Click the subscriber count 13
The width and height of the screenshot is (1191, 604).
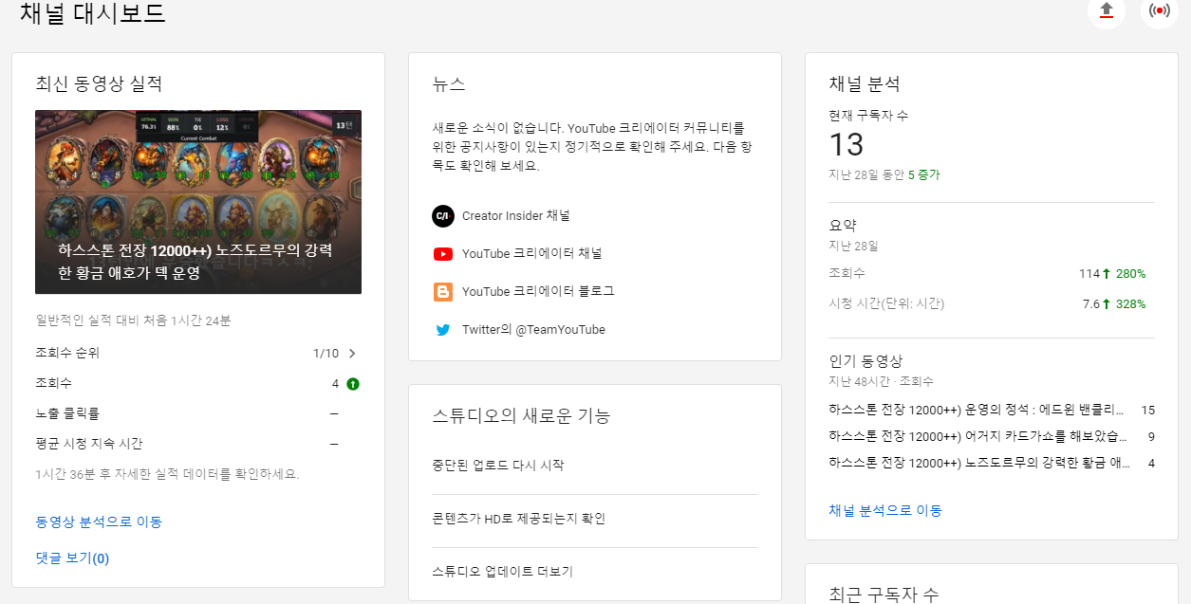pos(847,145)
